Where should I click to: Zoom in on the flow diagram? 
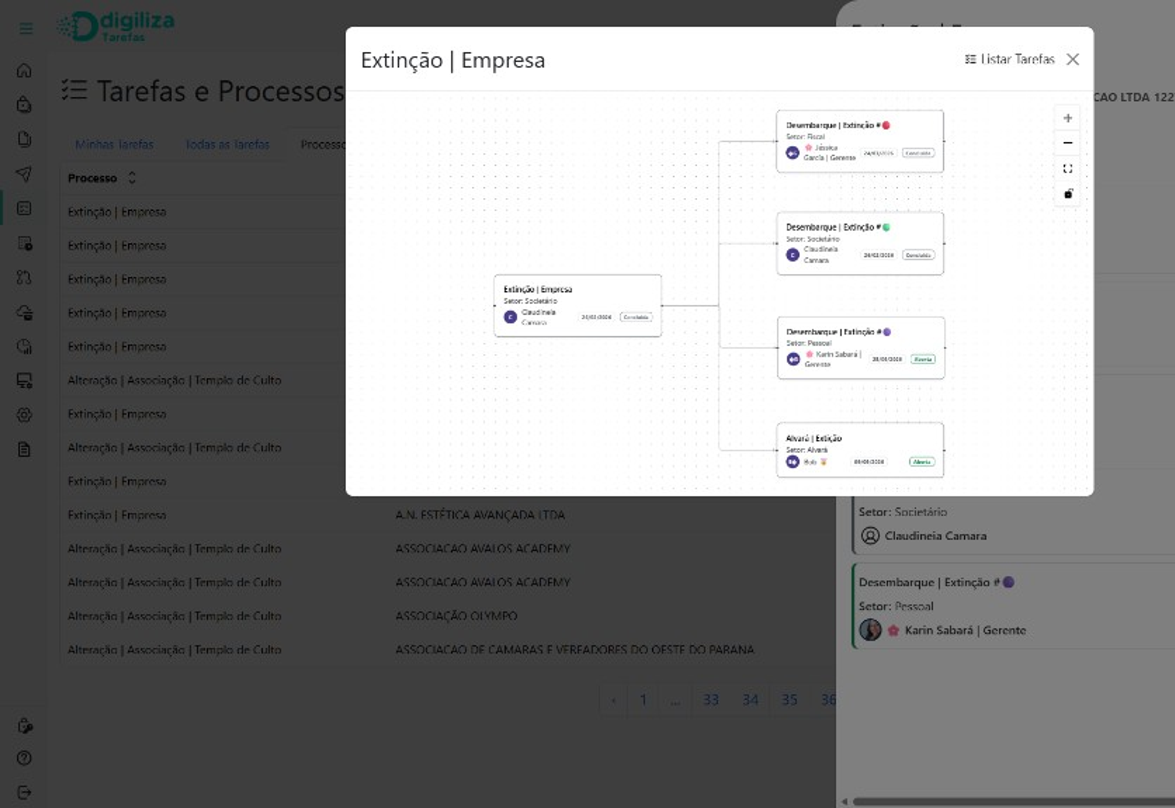pos(1068,118)
